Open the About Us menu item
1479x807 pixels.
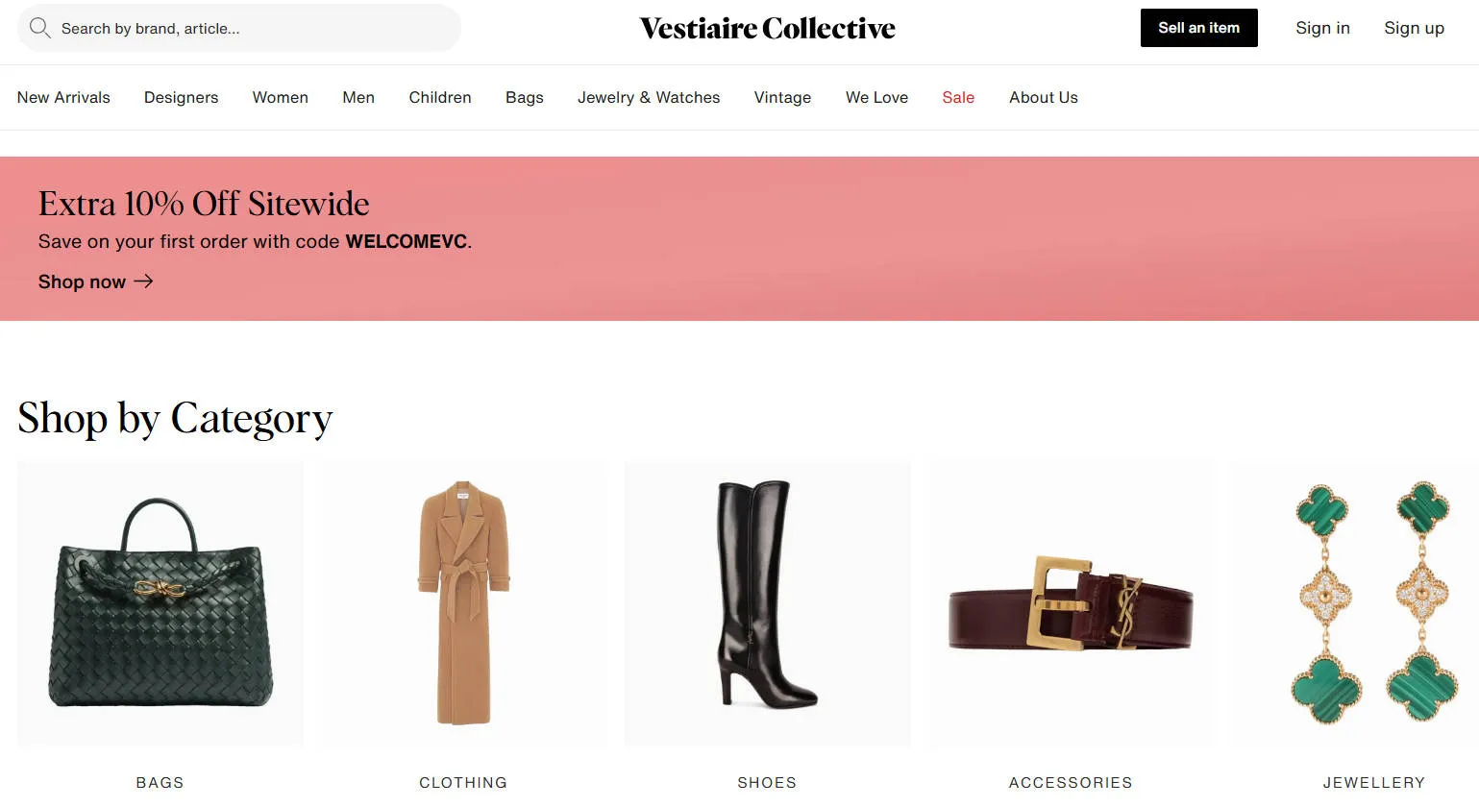click(1044, 97)
